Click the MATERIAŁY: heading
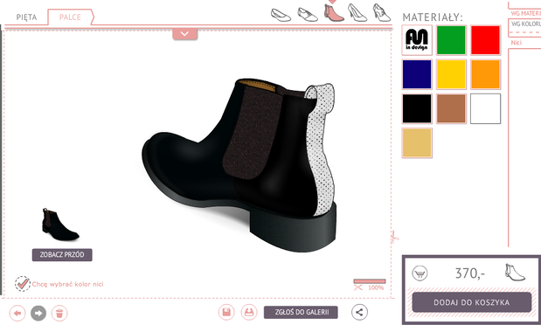 433,17
